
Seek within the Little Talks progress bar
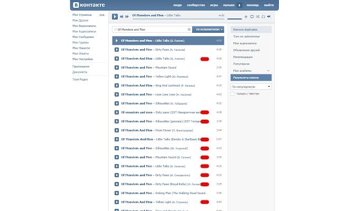click(179, 19)
